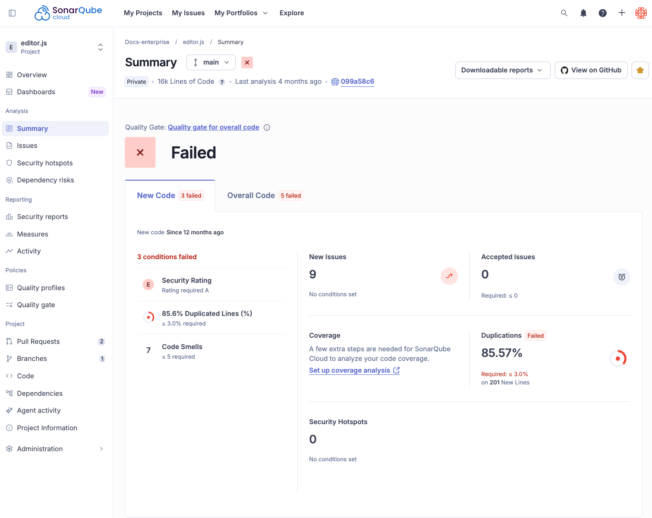Open Quality profiles in the sidebar
The width and height of the screenshot is (652, 518).
(x=55, y=288)
